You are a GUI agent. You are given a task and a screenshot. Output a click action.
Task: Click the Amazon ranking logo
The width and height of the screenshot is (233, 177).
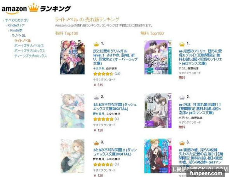click(x=36, y=9)
